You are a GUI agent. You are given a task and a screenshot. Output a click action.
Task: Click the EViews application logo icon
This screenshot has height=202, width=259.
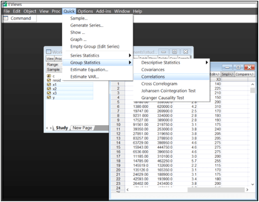[5, 4]
